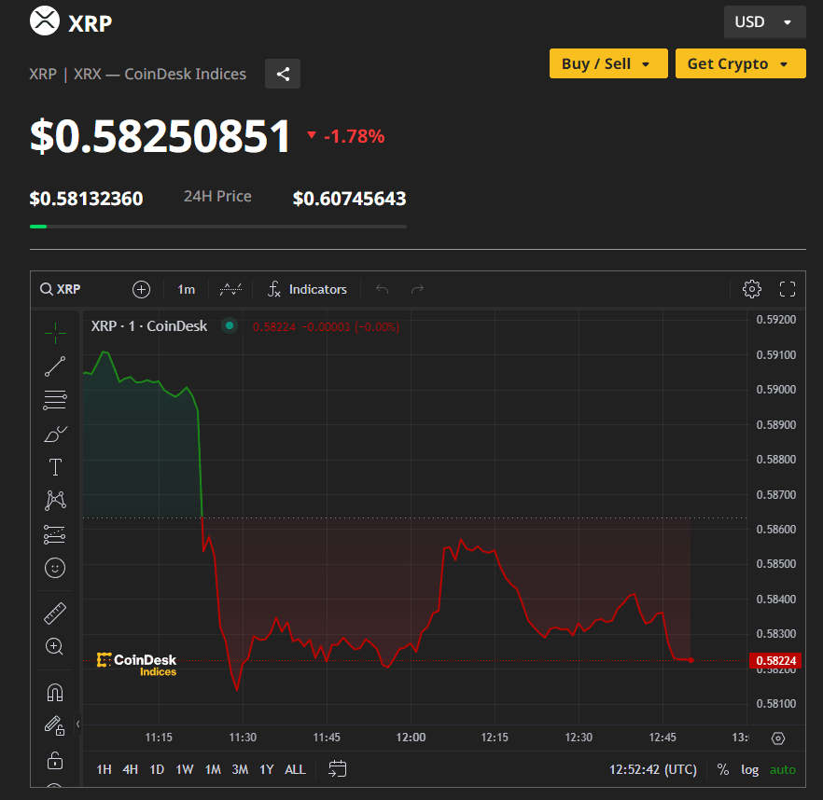The width and height of the screenshot is (823, 800).
Task: Select the 1H time range
Action: [104, 769]
